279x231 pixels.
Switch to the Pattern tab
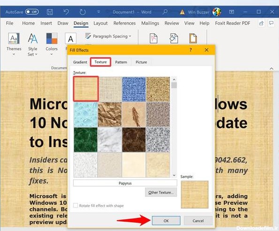coord(121,62)
